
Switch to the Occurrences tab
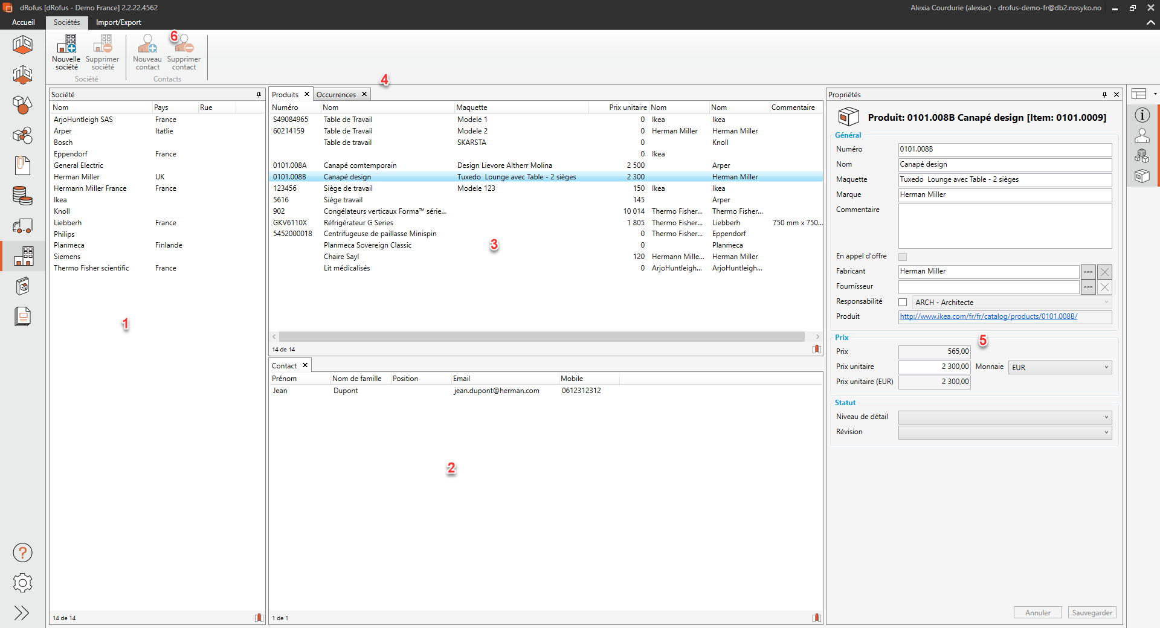coord(336,95)
